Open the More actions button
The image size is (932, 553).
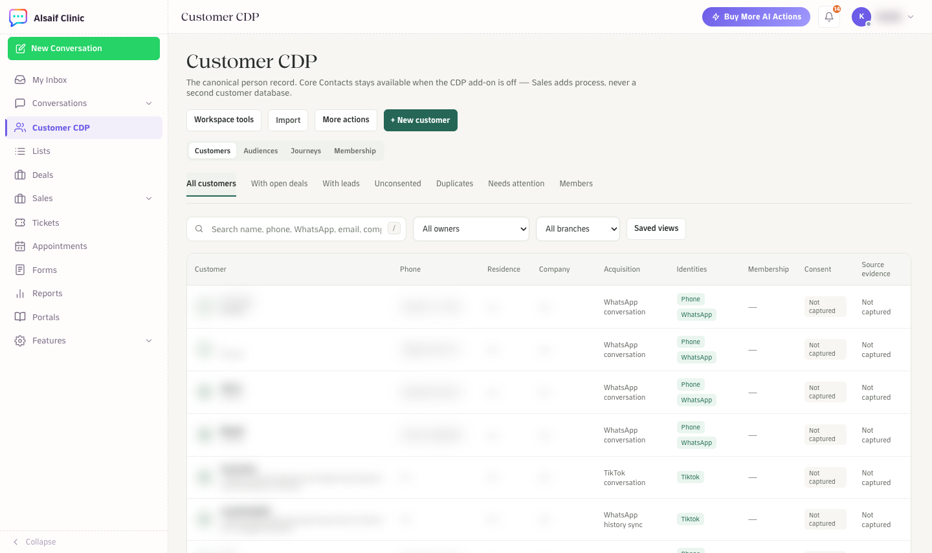click(x=346, y=120)
